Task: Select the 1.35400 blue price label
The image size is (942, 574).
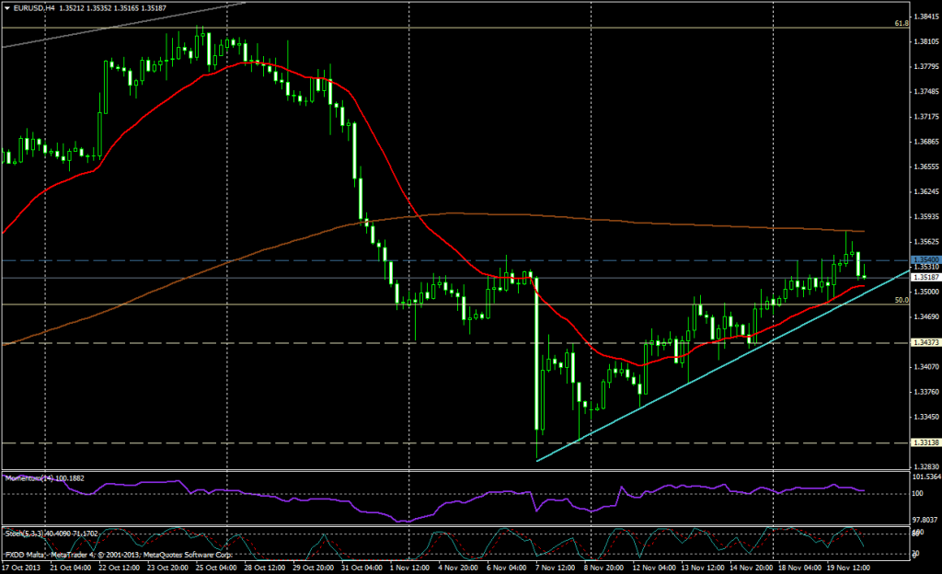Action: tap(924, 260)
